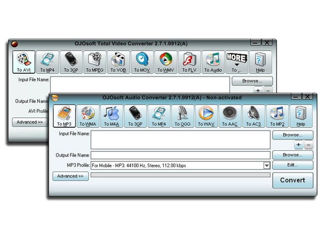
Task: Choose the To M4A Apple icon
Action: [x=112, y=116]
